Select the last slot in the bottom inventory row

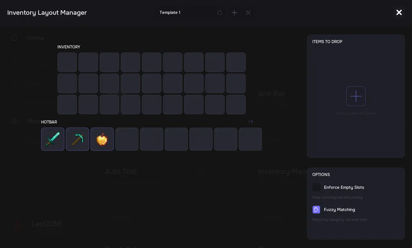(x=236, y=105)
